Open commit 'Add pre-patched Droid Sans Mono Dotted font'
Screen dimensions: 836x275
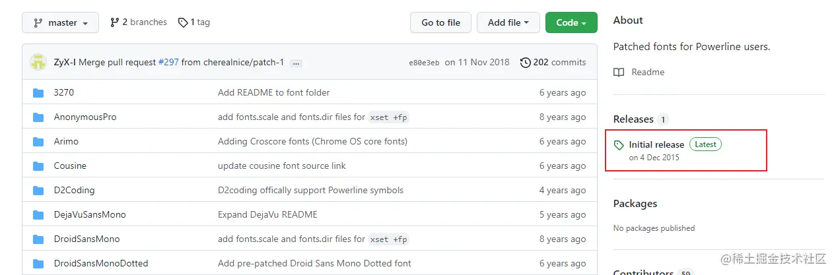point(314,264)
